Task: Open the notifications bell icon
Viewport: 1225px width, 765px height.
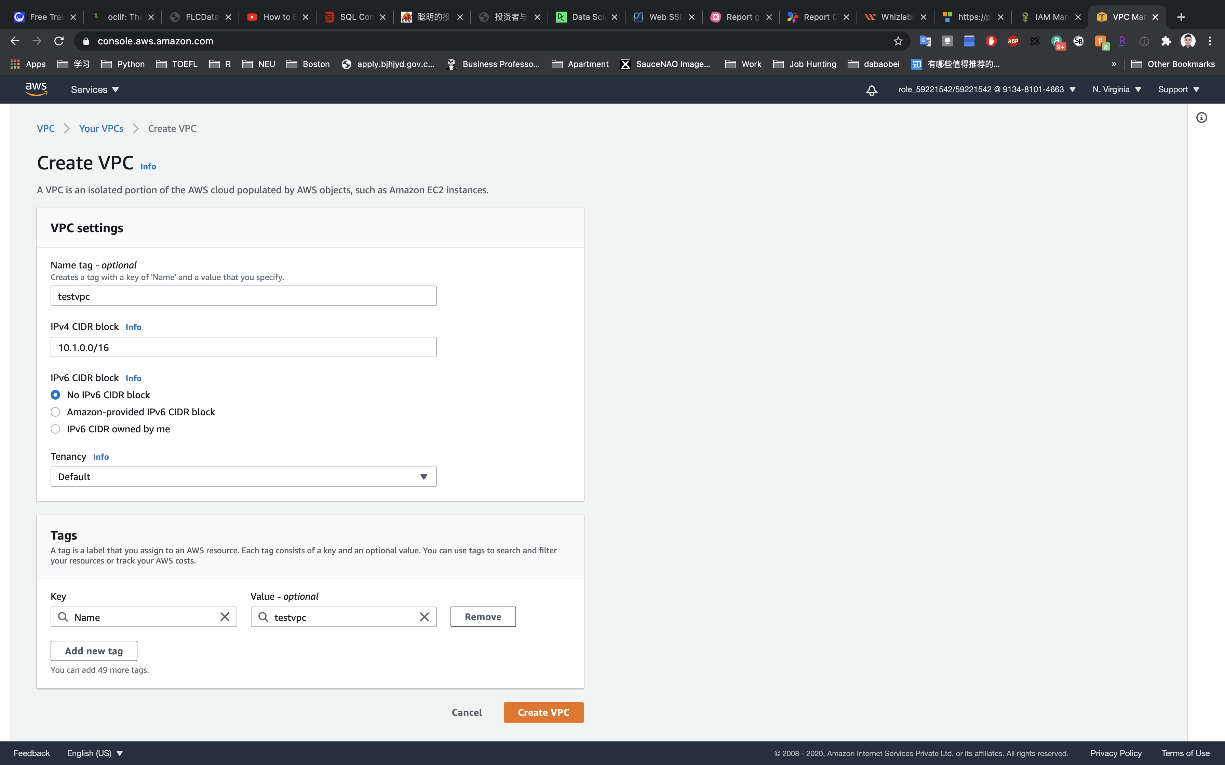Action: (871, 90)
